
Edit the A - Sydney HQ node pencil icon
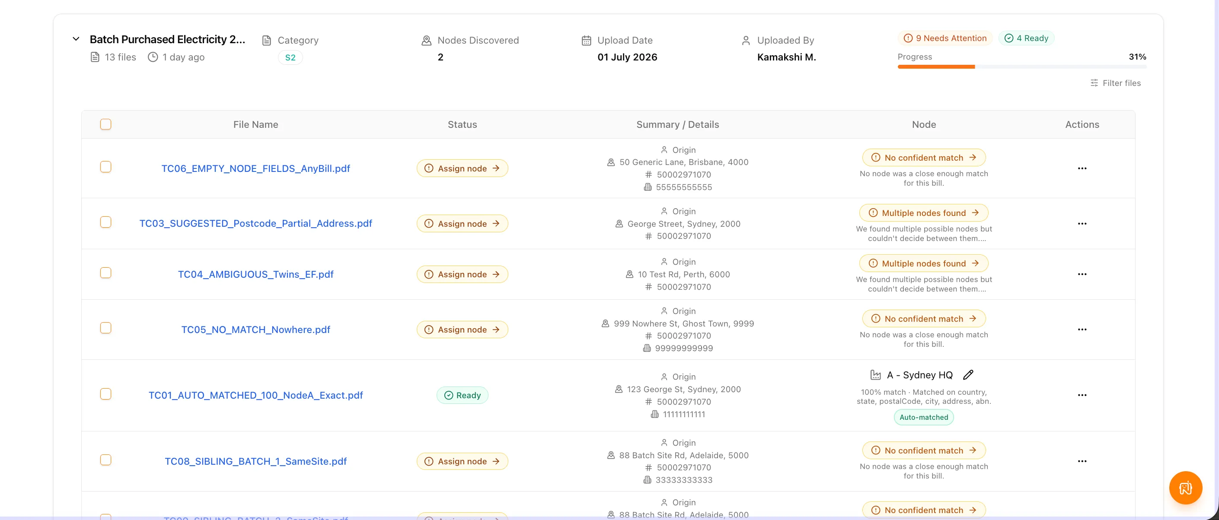[968, 375]
